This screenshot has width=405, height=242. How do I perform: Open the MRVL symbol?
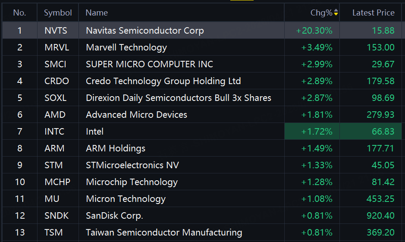pos(57,47)
